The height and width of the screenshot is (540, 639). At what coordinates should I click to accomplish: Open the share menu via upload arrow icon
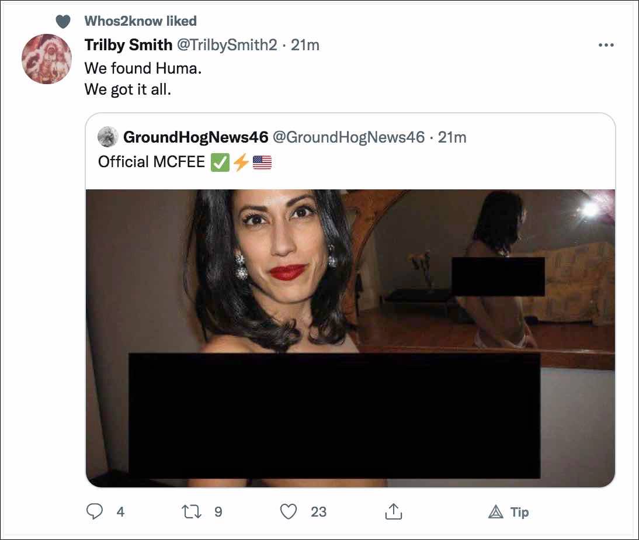click(394, 512)
